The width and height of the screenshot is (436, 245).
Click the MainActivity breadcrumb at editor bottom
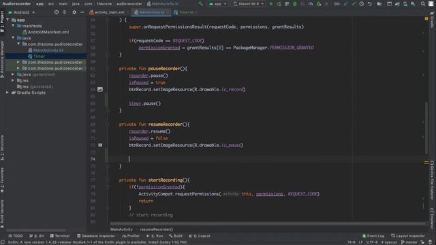point(121,229)
